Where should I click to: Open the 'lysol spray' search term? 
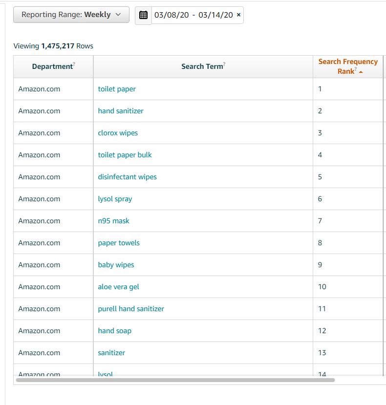click(x=115, y=199)
